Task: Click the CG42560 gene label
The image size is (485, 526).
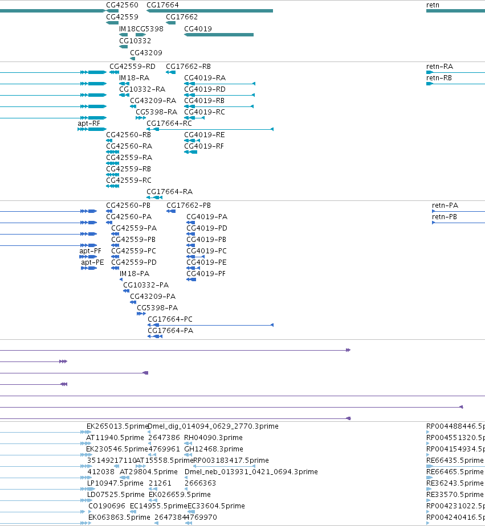Action: 122,5
